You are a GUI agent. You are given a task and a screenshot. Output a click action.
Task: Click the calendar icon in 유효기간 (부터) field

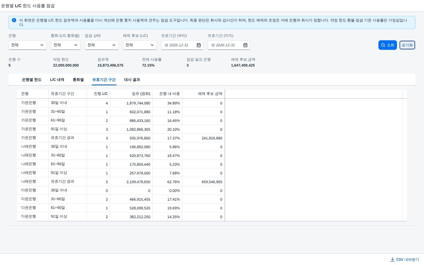click(x=199, y=45)
